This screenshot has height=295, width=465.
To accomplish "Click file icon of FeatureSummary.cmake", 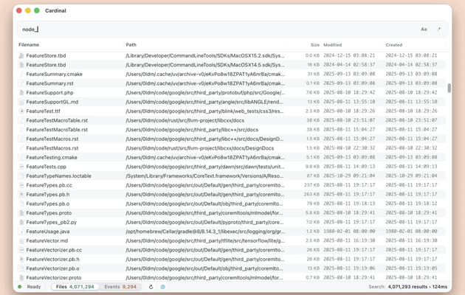I will [x=21, y=74].
